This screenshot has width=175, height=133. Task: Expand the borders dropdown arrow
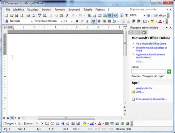[148, 21]
